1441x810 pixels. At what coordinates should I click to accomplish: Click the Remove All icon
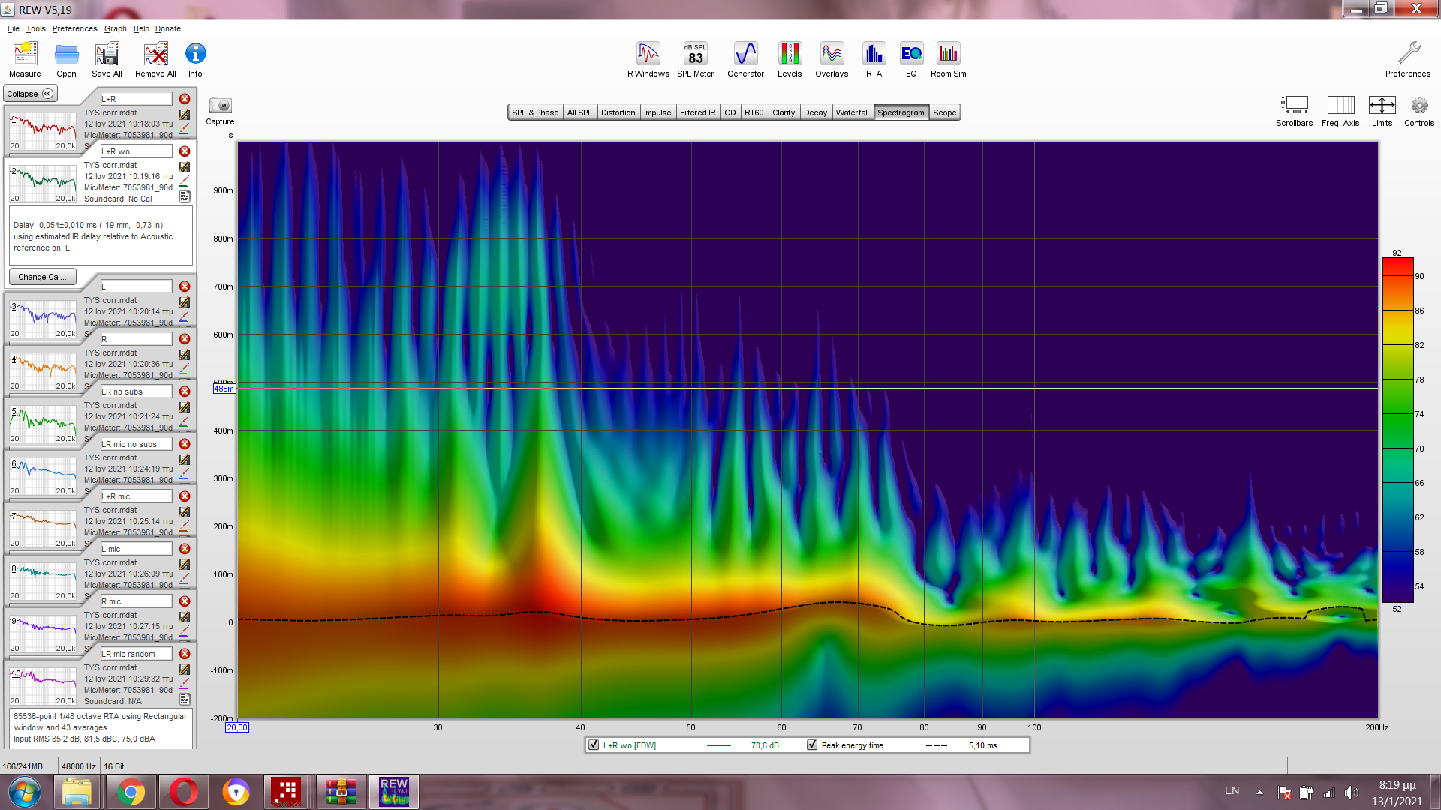(x=155, y=59)
